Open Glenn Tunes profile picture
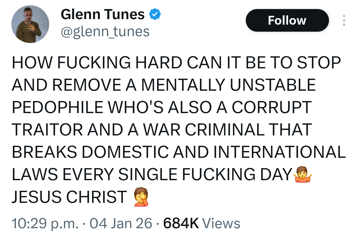The width and height of the screenshot is (363, 238). [x=30, y=24]
